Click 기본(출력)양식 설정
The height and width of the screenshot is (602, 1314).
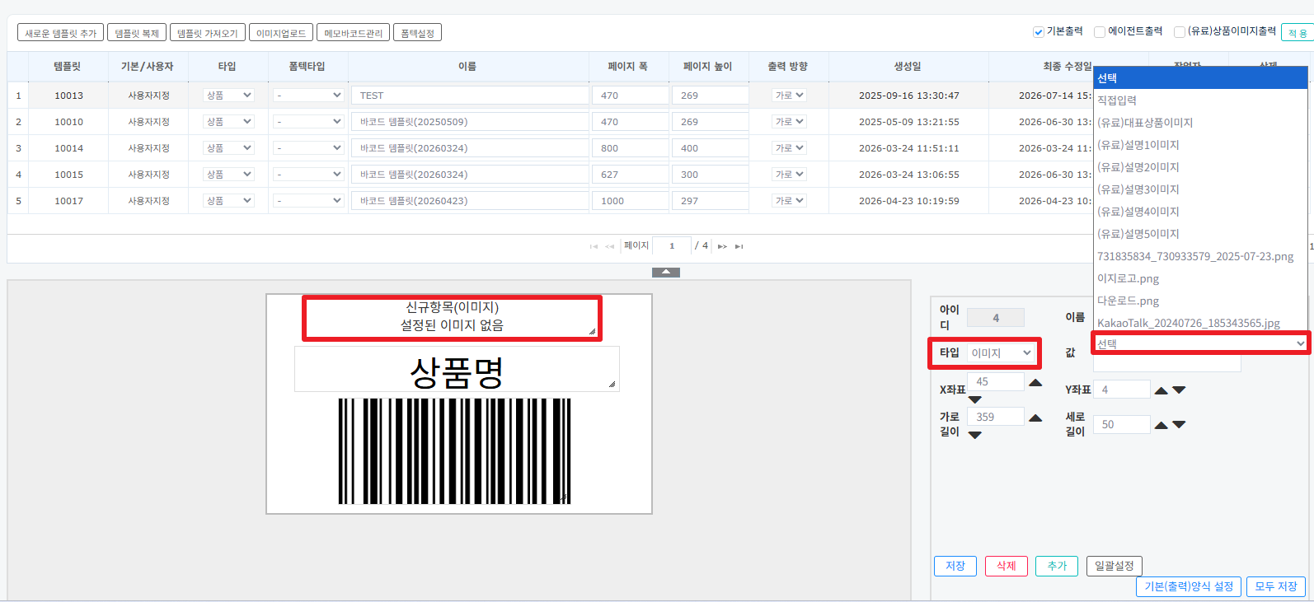pyautogui.click(x=1189, y=586)
